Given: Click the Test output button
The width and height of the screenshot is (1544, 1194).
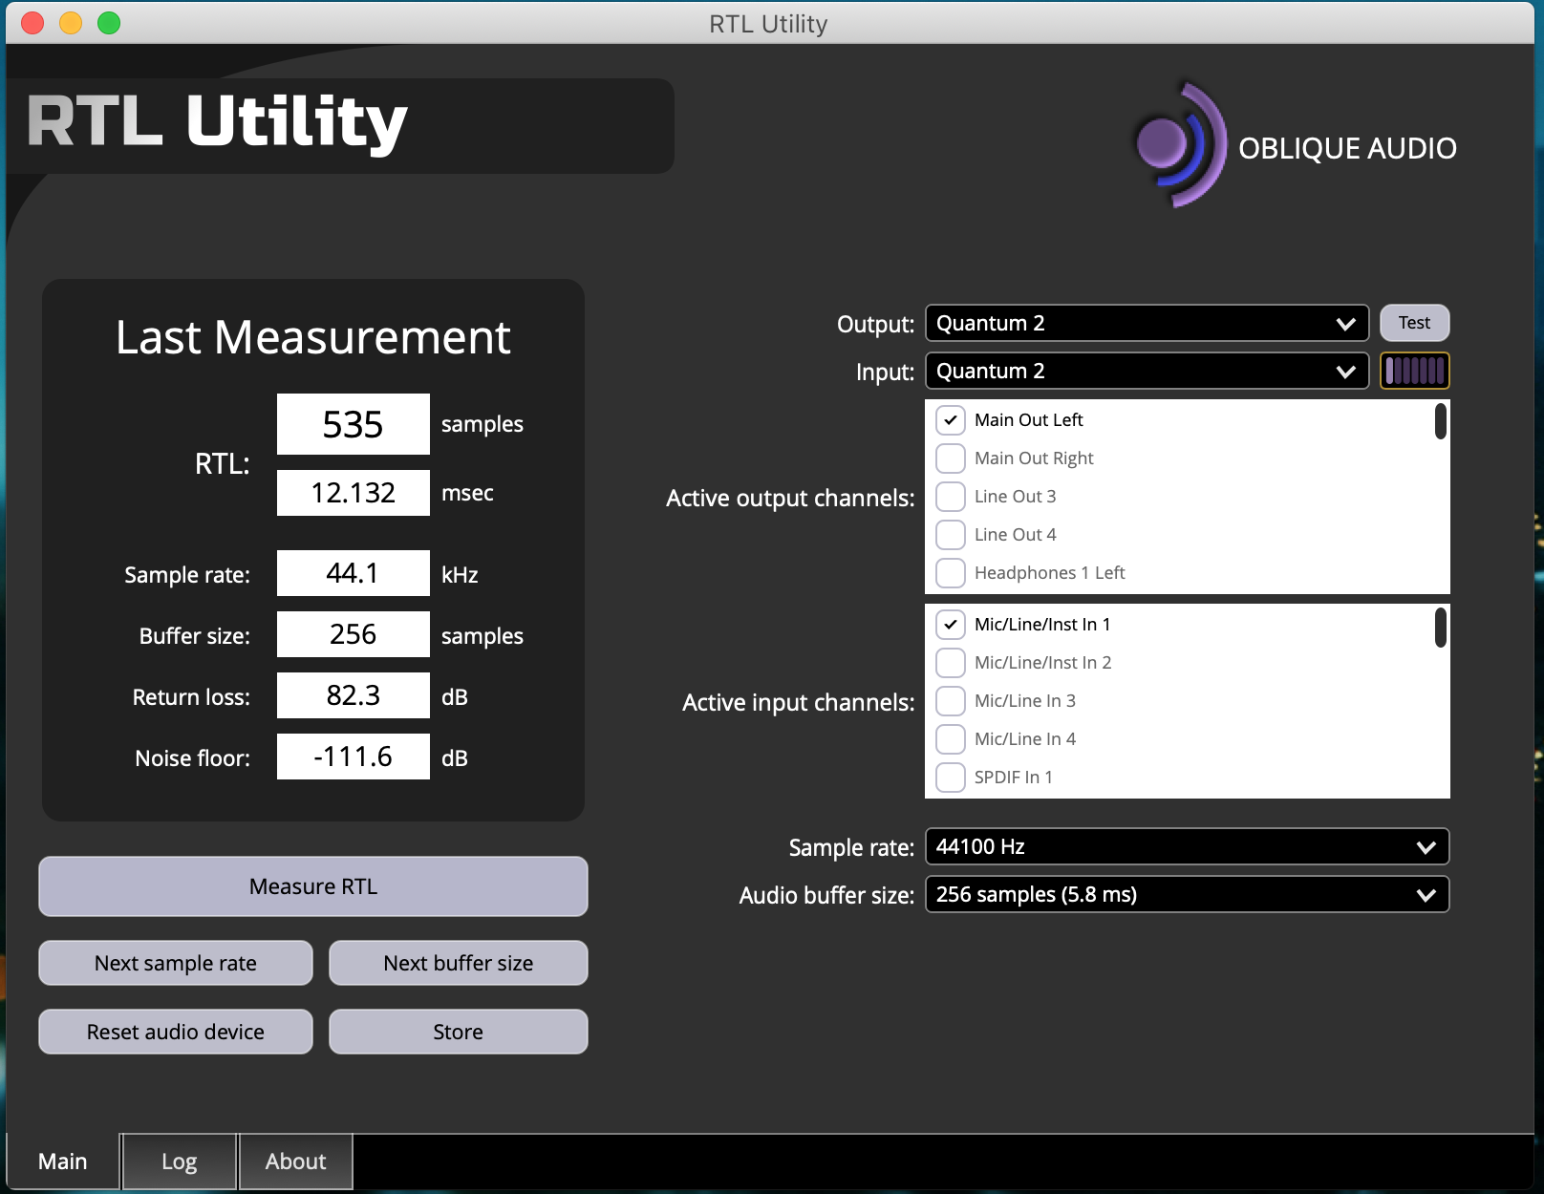Looking at the screenshot, I should 1414,323.
